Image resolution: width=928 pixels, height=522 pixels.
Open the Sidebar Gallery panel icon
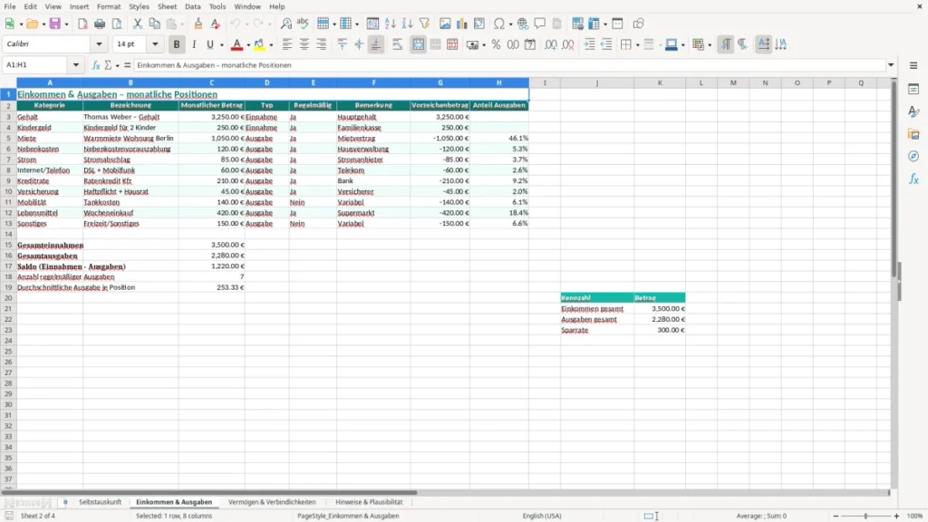[x=913, y=134]
